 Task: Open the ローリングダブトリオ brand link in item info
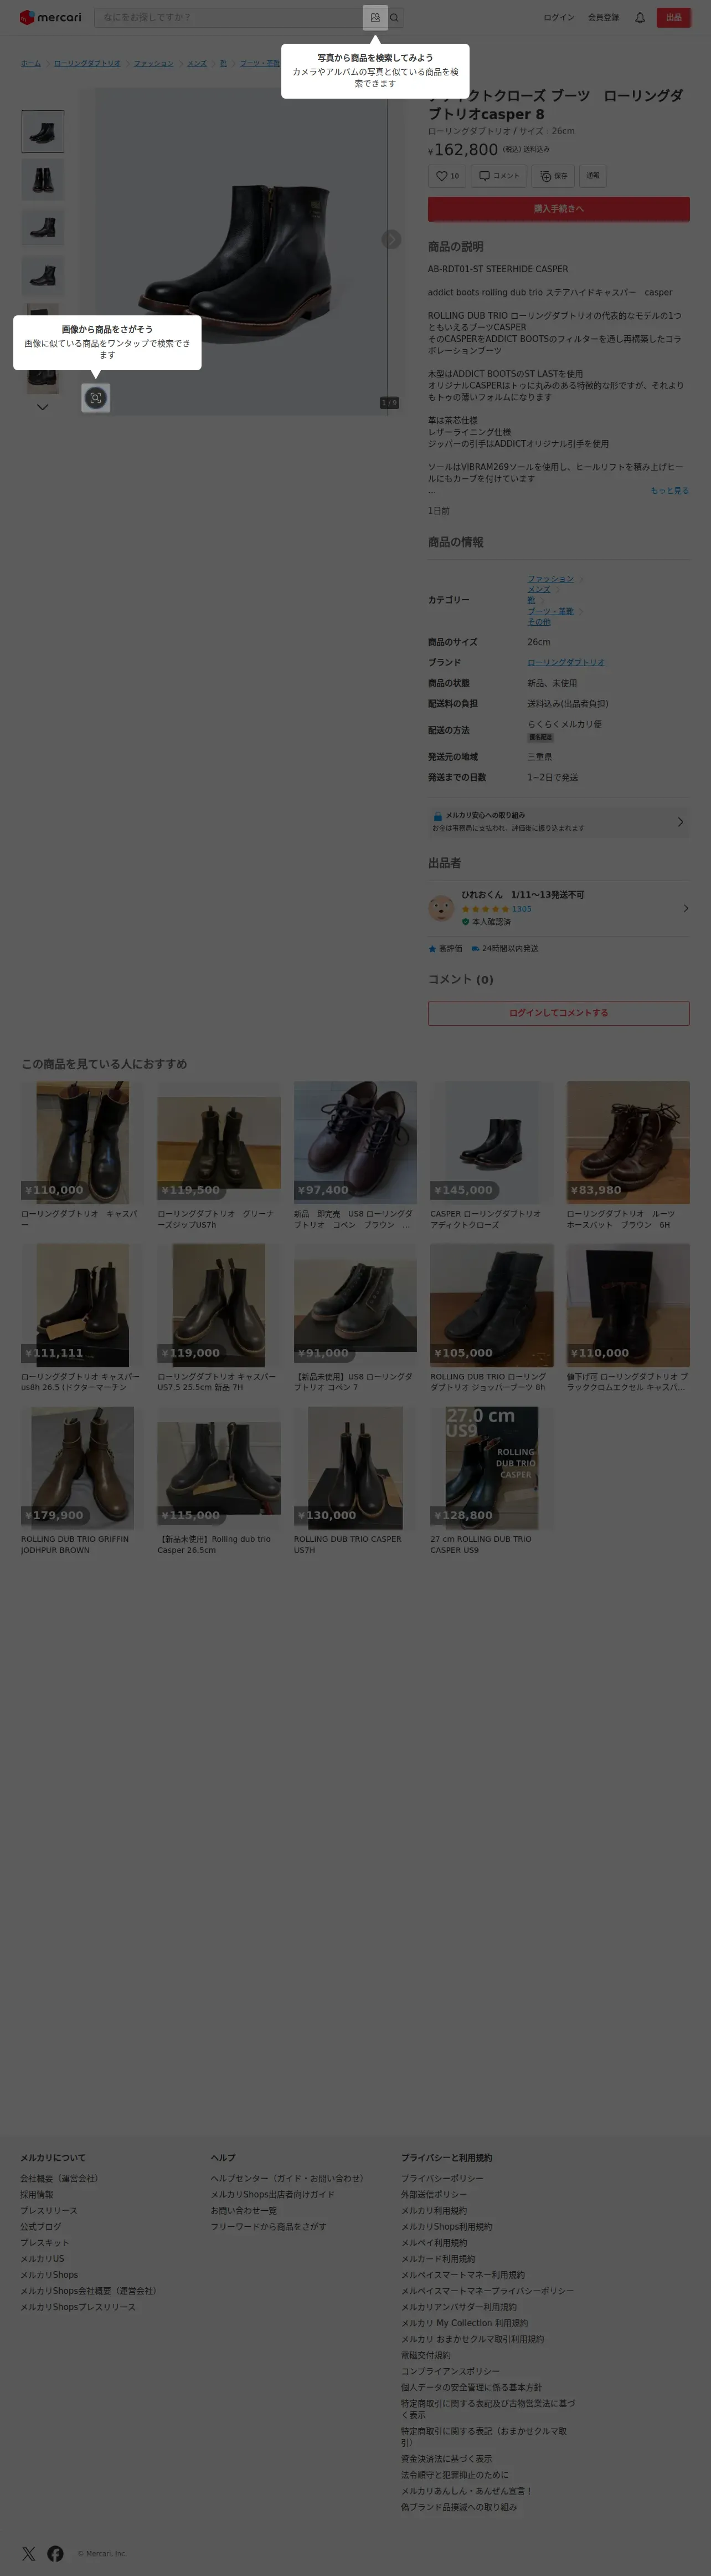tap(565, 662)
